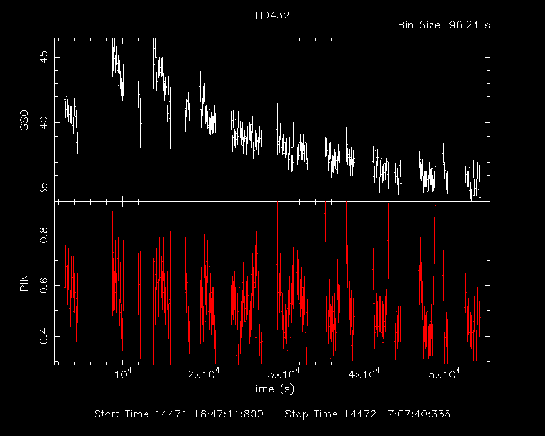This screenshot has width=545, height=436.
Task: Click the 0.4 tick label on PIN axis
Action: click(x=44, y=336)
